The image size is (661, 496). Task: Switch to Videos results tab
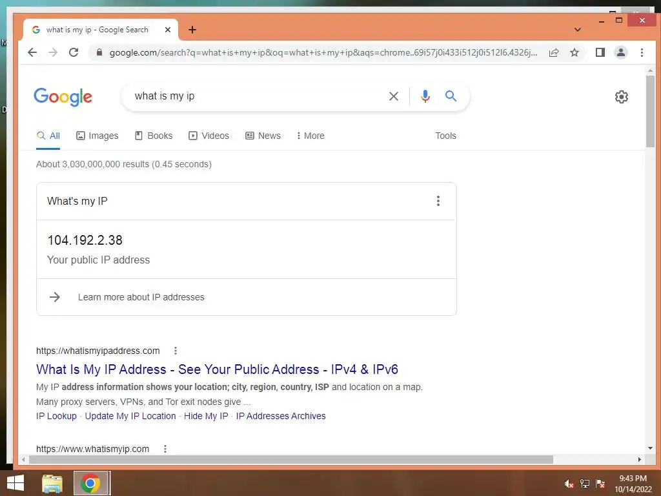point(209,136)
